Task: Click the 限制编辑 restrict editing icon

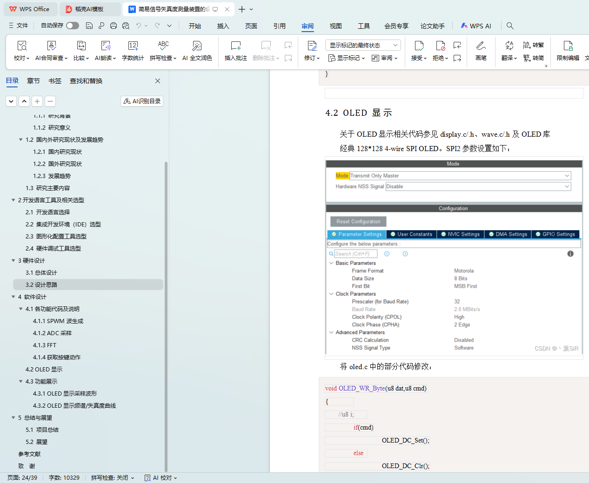Action: coord(568,46)
